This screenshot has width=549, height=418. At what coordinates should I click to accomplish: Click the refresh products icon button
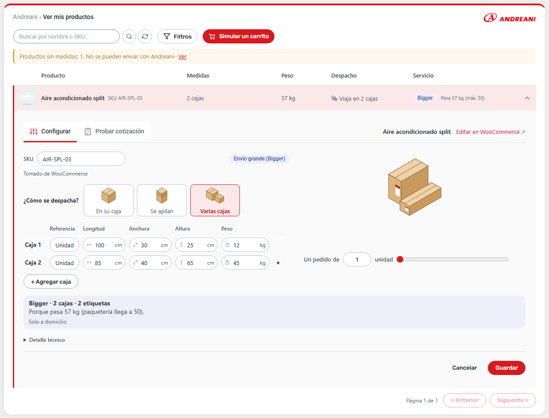(145, 36)
